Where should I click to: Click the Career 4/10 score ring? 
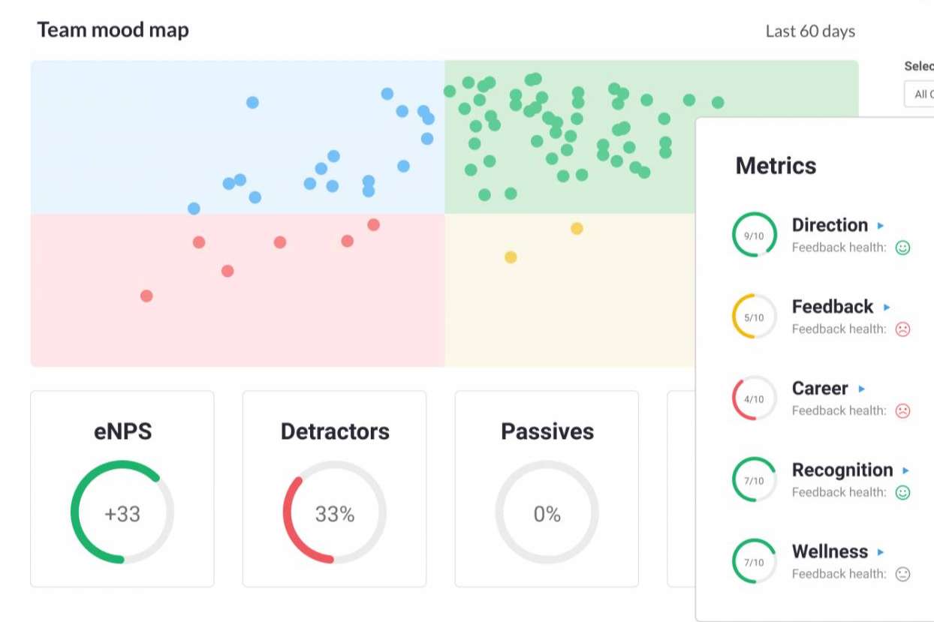coord(754,398)
